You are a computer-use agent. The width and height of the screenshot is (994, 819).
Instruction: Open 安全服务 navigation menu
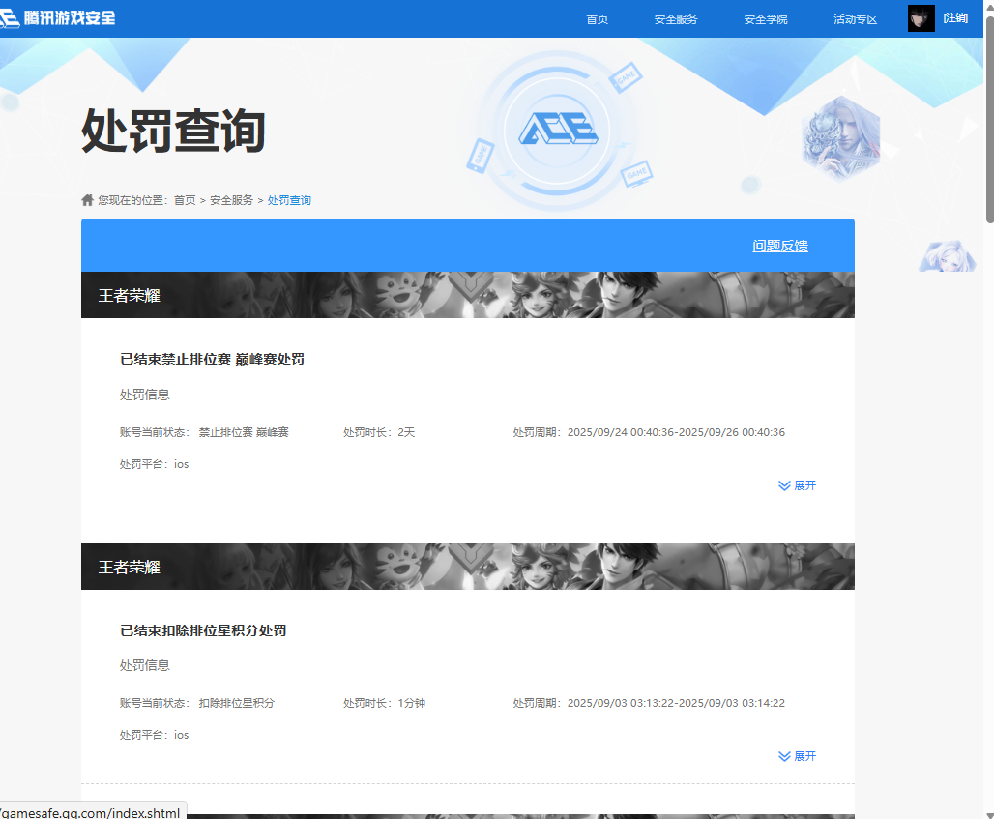tap(676, 19)
